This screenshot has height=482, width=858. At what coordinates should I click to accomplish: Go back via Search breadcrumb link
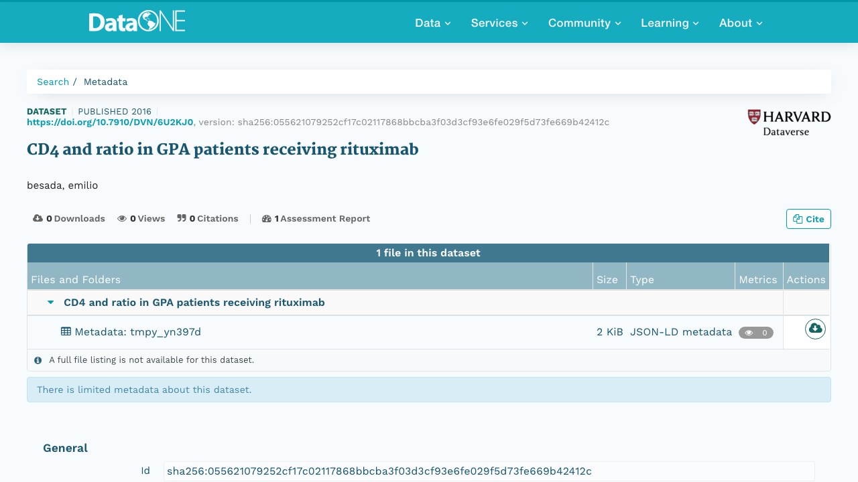[x=53, y=82]
